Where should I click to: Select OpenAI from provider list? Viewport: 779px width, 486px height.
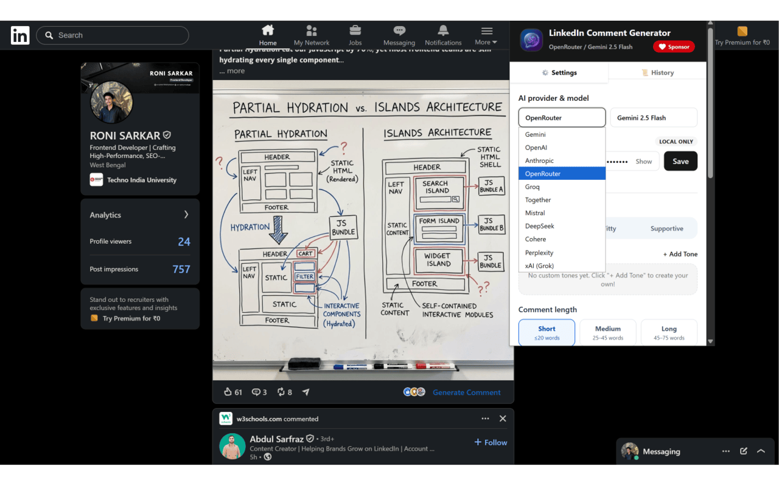click(x=562, y=148)
